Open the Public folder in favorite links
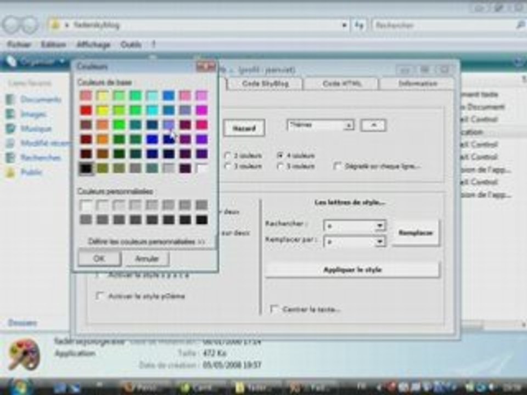 click(x=25, y=172)
